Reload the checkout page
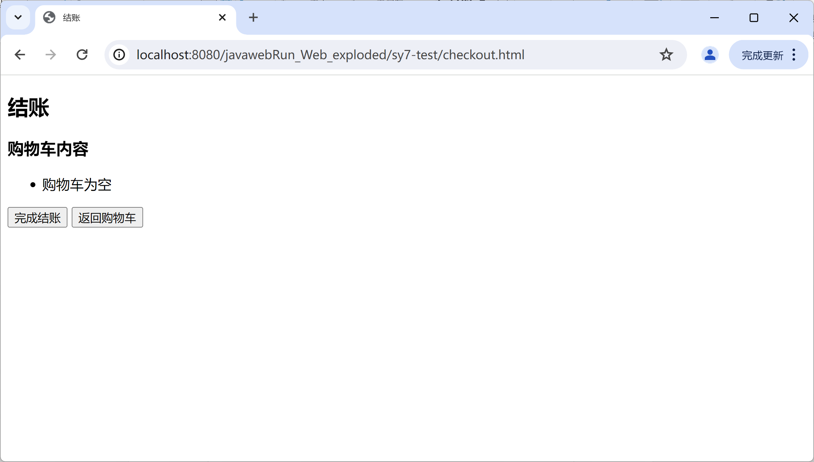 pos(82,55)
